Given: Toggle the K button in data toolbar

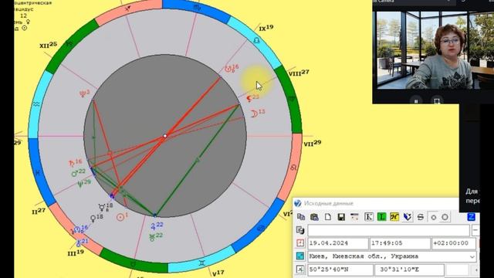Looking at the screenshot, I should pos(368,217).
